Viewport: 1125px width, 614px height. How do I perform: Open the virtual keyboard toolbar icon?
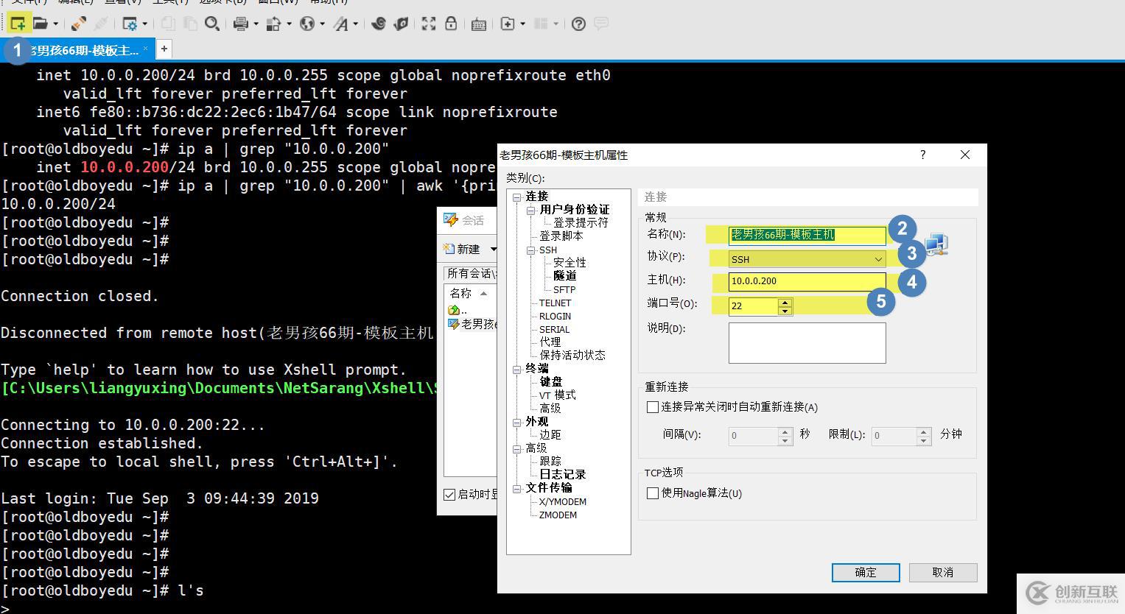[x=478, y=24]
